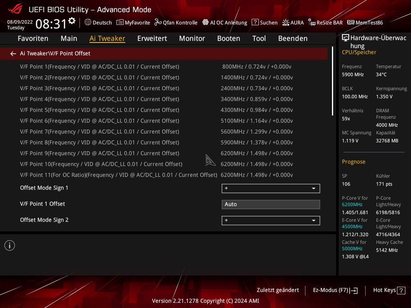Viewport: 411px width, 308px height.
Task: Open Qfan Kontrolle fan icon
Action: tap(158, 22)
